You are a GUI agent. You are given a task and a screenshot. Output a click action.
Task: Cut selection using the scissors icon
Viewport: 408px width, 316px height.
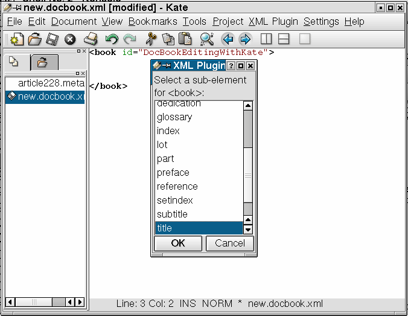(x=151, y=39)
